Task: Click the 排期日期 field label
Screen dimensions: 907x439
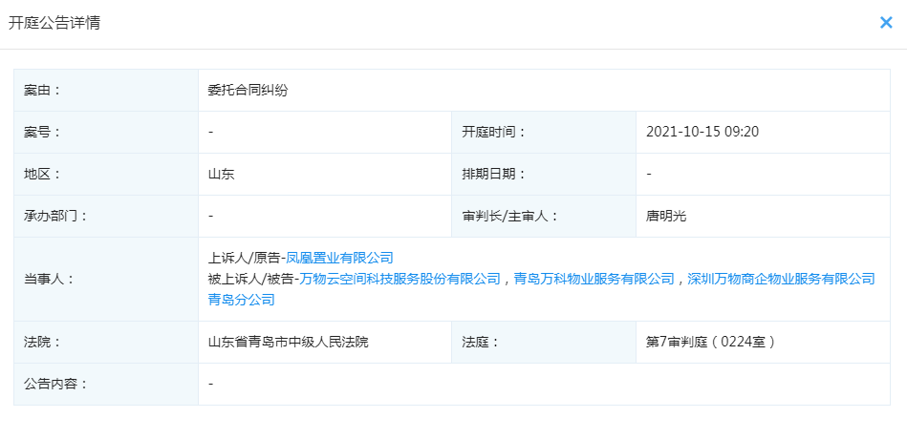Action: point(493,174)
